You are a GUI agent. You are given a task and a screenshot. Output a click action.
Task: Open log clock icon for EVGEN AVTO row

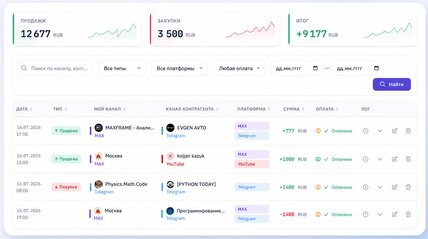(x=366, y=131)
